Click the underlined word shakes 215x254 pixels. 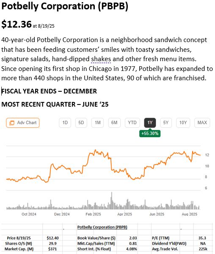click(101, 59)
